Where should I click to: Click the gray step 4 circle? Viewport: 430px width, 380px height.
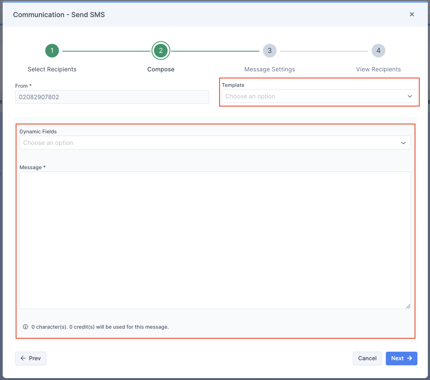pos(378,51)
